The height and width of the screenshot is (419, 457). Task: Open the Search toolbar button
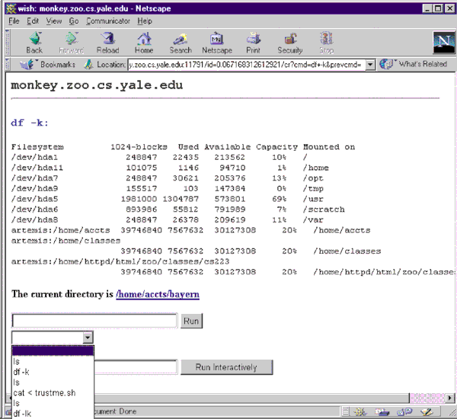180,43
